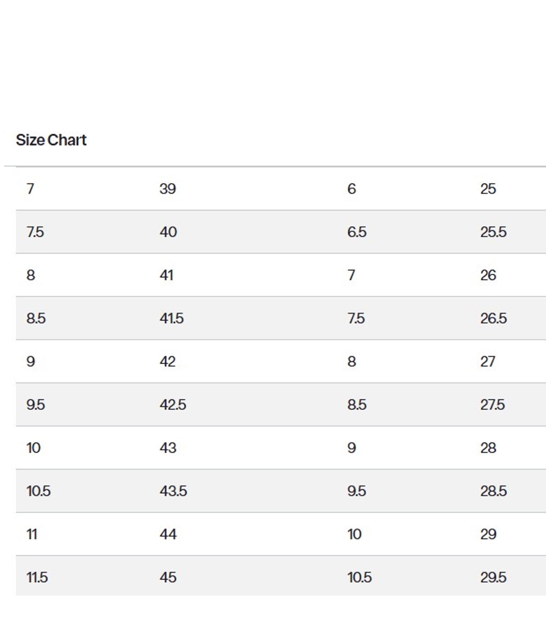
Task: Click the 28.5 value in the table
Action: 493,491
